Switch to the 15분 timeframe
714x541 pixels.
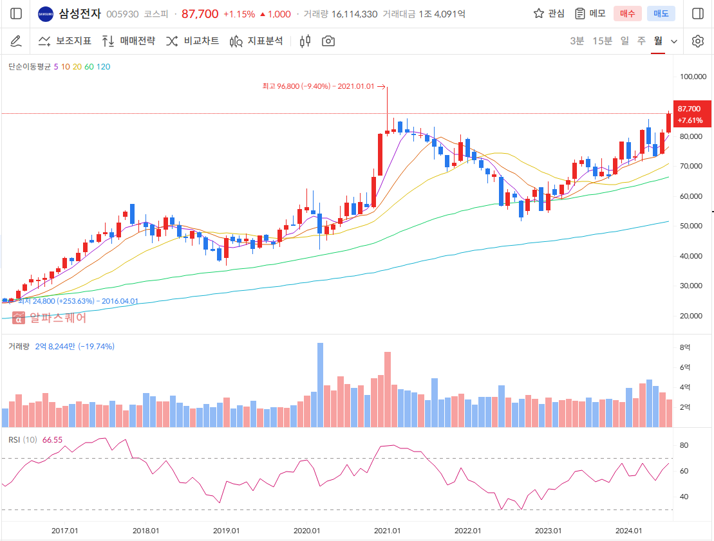click(602, 41)
